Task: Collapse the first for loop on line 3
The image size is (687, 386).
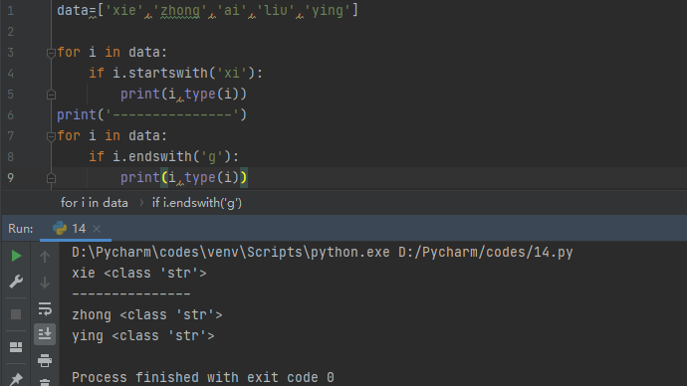Action: pos(51,53)
